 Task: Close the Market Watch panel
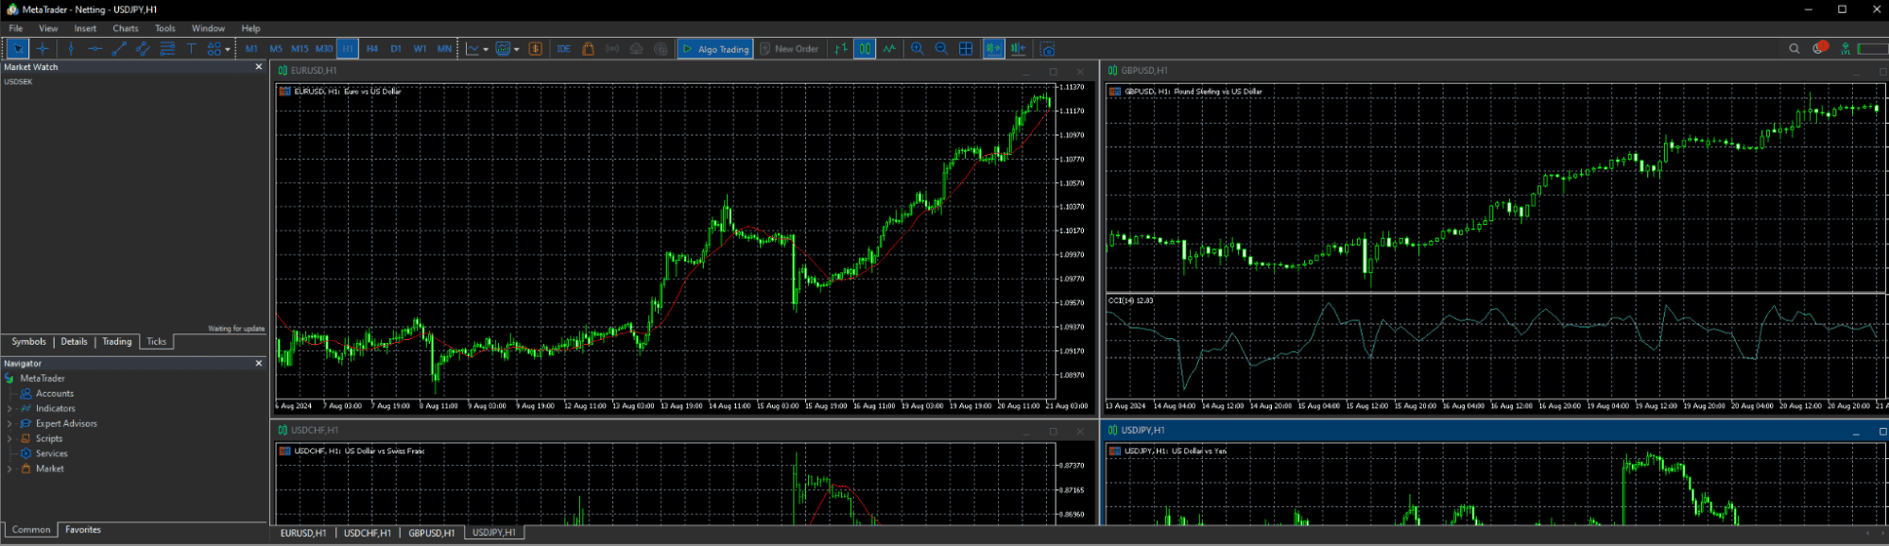259,67
